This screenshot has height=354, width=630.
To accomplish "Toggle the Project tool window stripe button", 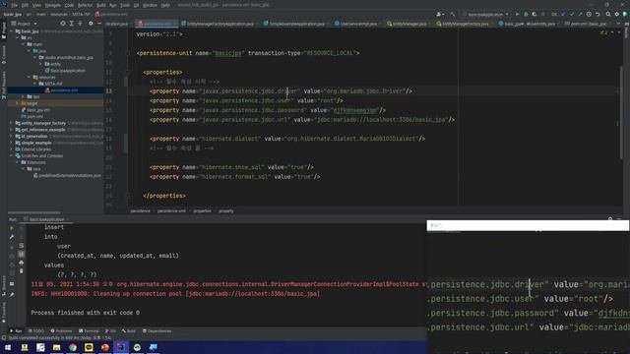I will click(4, 30).
